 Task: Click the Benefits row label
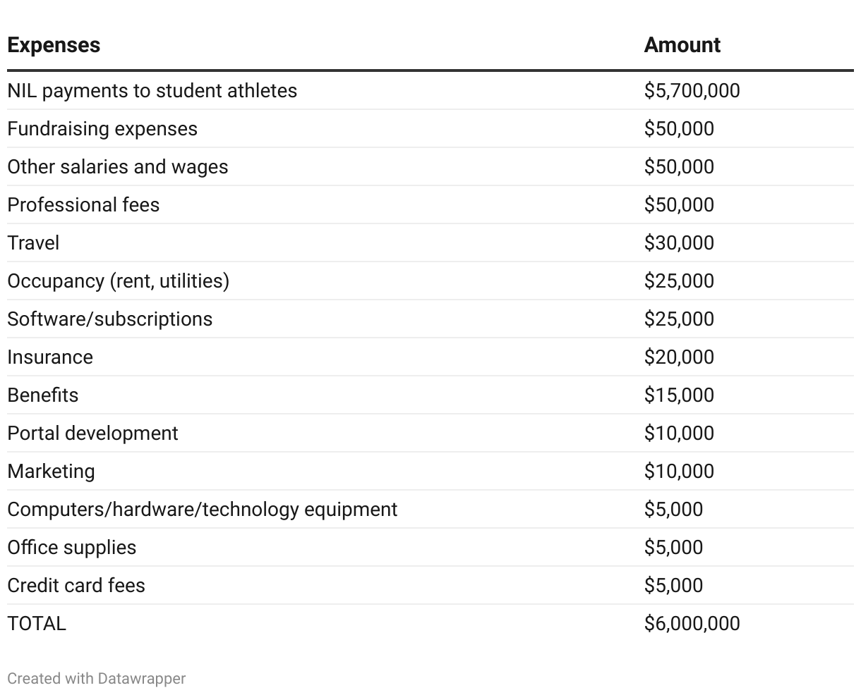(x=43, y=395)
